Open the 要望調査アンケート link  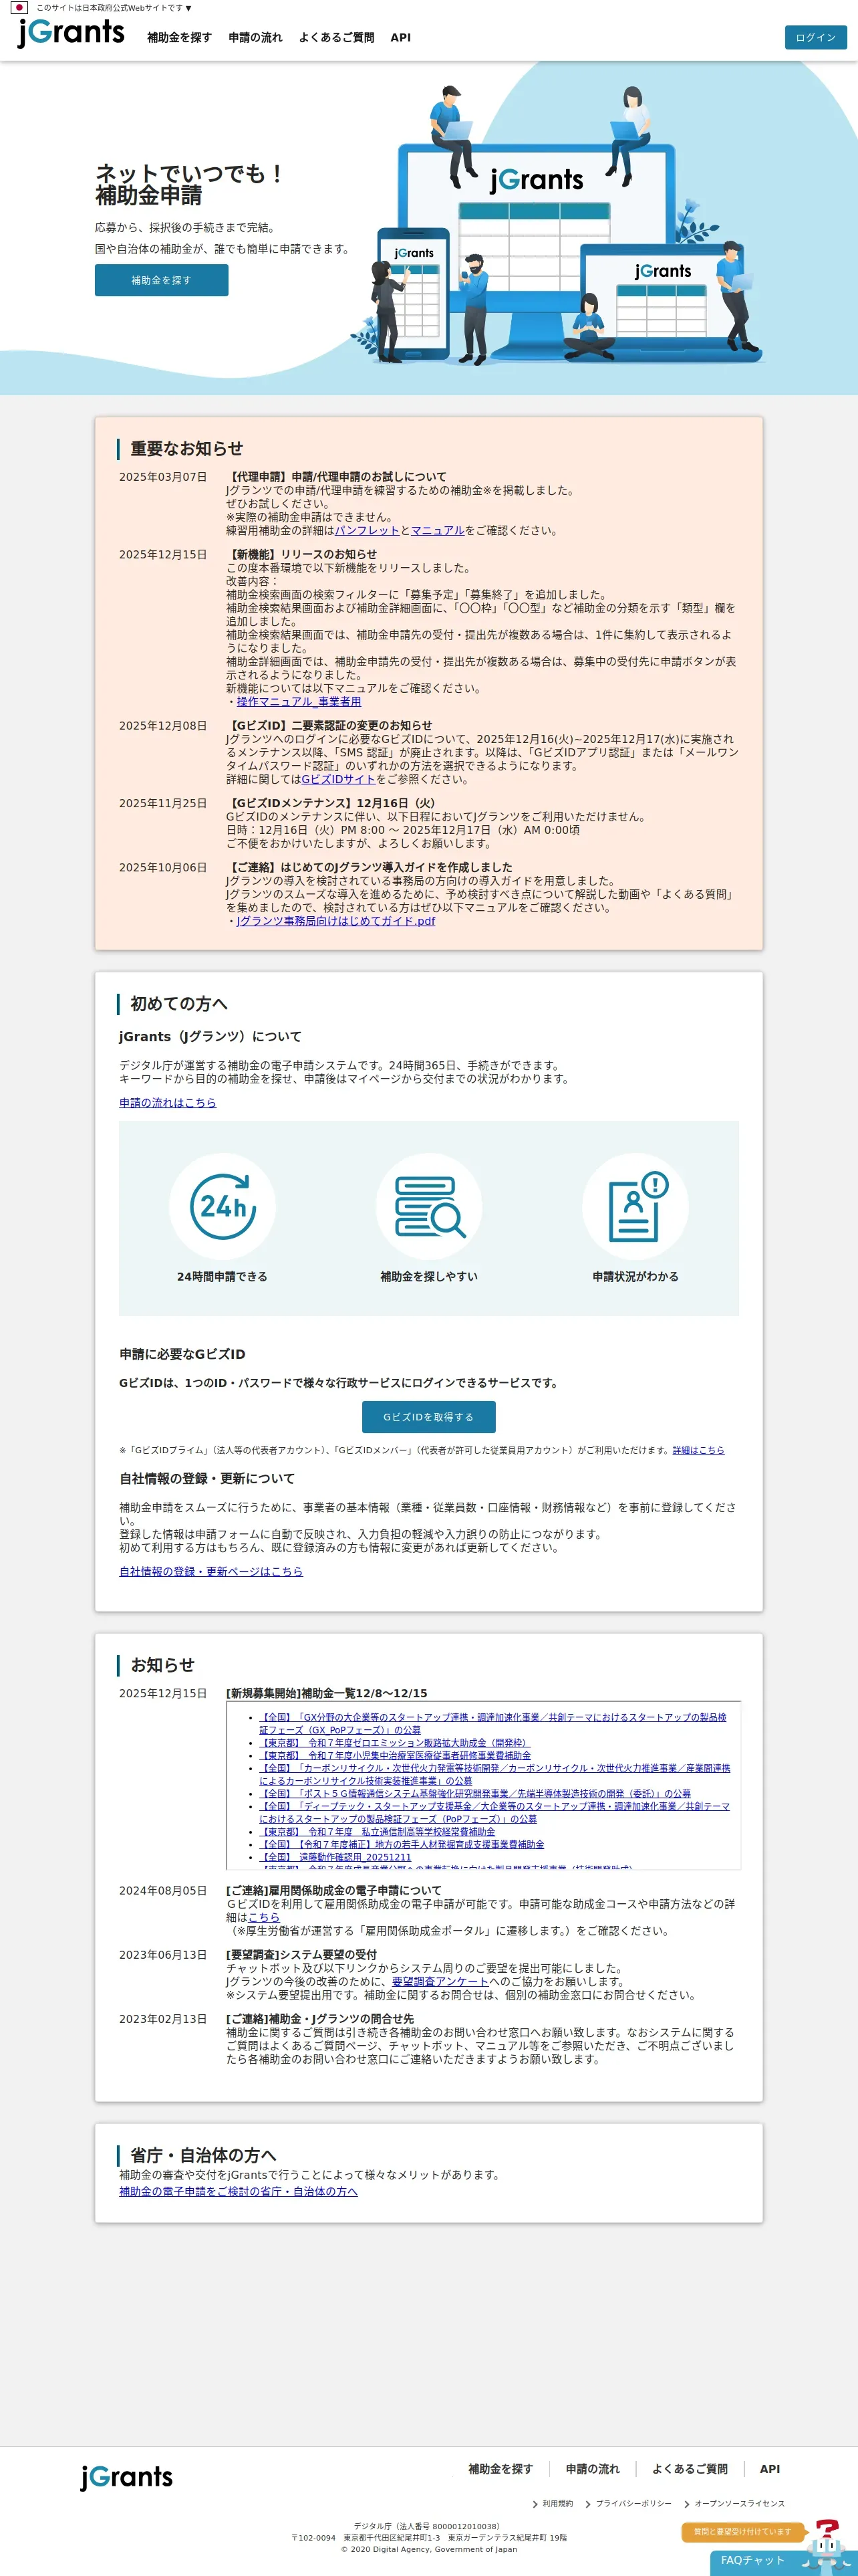coord(440,1981)
